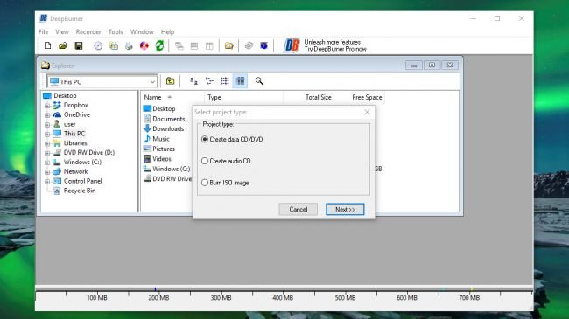The width and height of the screenshot is (569, 319).
Task: Select Downloads in the file list
Action: pyautogui.click(x=168, y=128)
